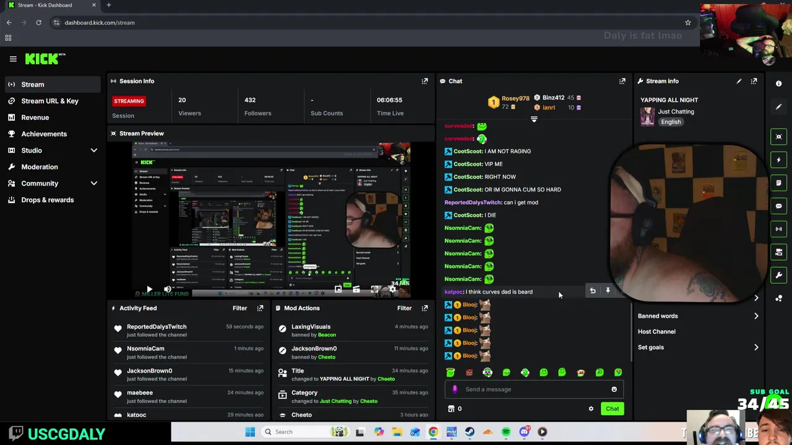The height and width of the screenshot is (445, 792).
Task: Click Rosey978 on the chat leaderboard
Action: 515,98
